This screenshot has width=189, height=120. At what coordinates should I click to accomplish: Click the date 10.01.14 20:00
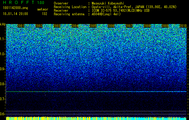tap(15, 14)
